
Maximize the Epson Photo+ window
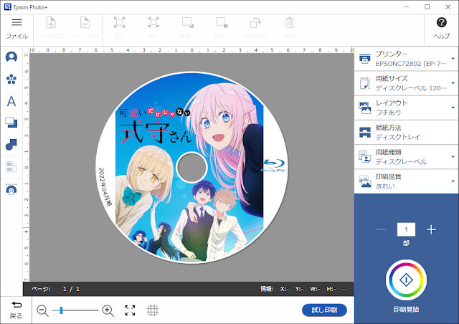427,6
